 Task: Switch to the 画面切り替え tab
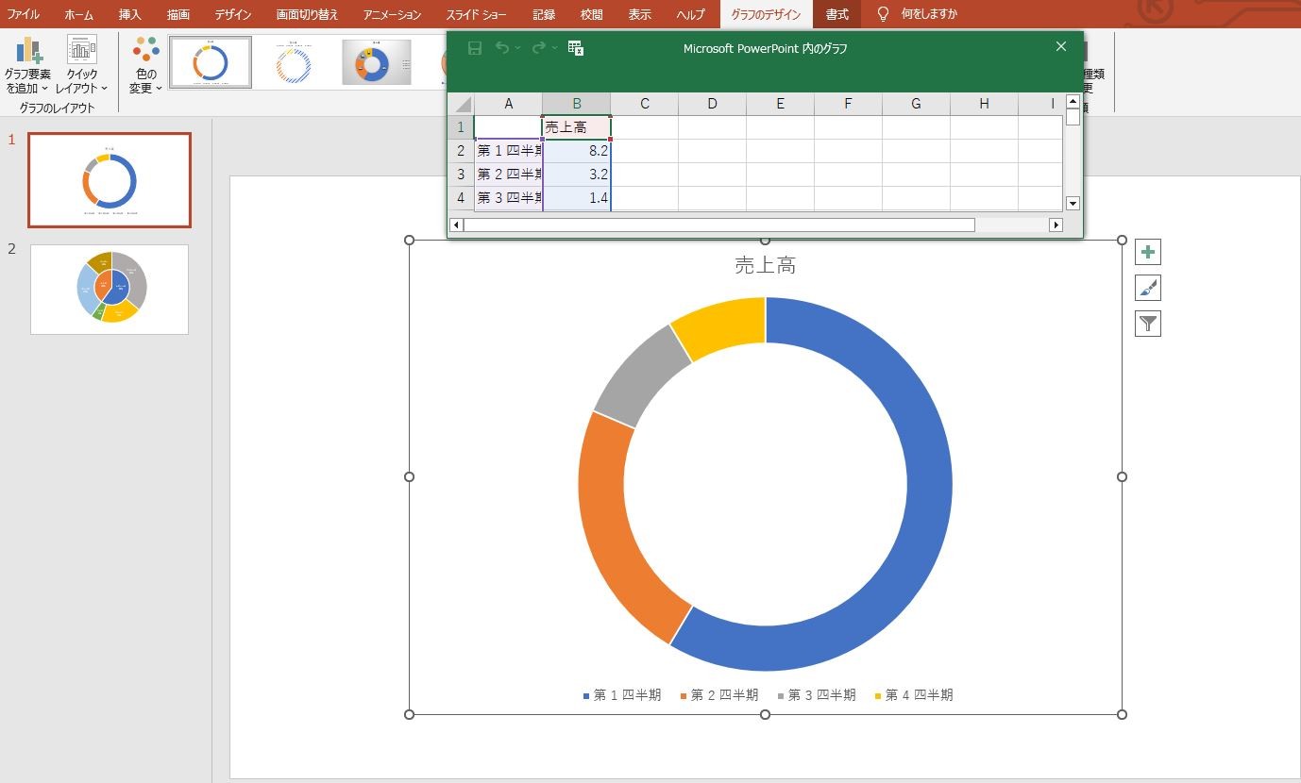pyautogui.click(x=308, y=14)
